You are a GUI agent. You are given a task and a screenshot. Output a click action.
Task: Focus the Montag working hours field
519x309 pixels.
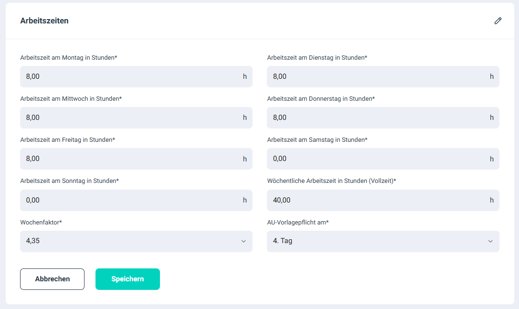coord(129,76)
